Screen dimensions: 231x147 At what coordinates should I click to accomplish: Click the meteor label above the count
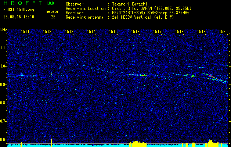(x=52, y=11)
